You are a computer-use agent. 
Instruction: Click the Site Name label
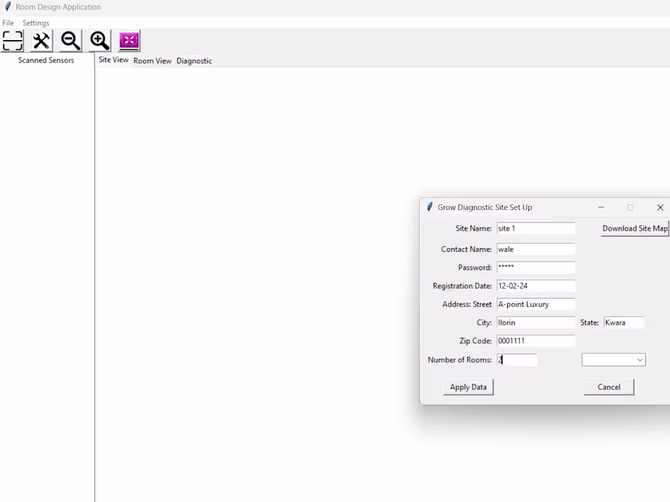[473, 228]
